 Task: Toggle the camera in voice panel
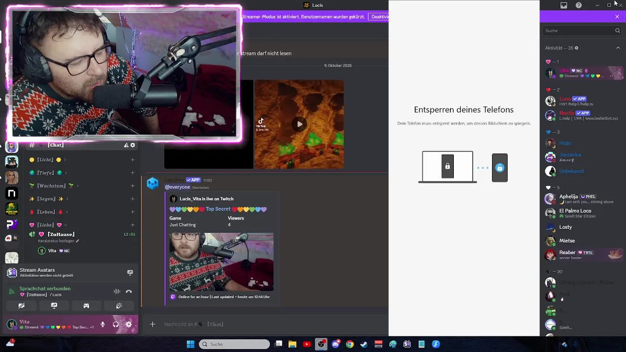(22, 306)
